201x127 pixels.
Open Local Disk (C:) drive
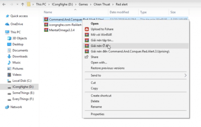pos(22,81)
